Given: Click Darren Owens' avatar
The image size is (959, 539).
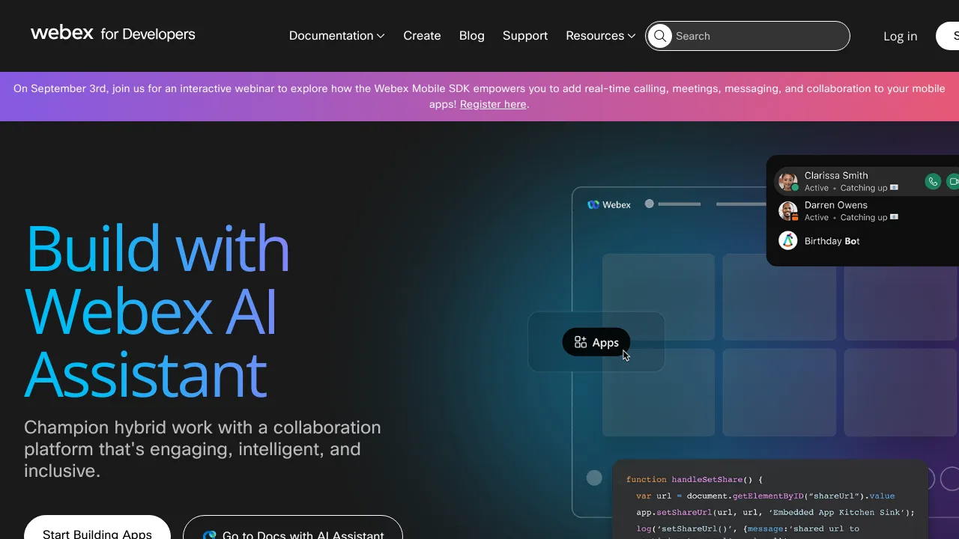Looking at the screenshot, I should point(787,211).
